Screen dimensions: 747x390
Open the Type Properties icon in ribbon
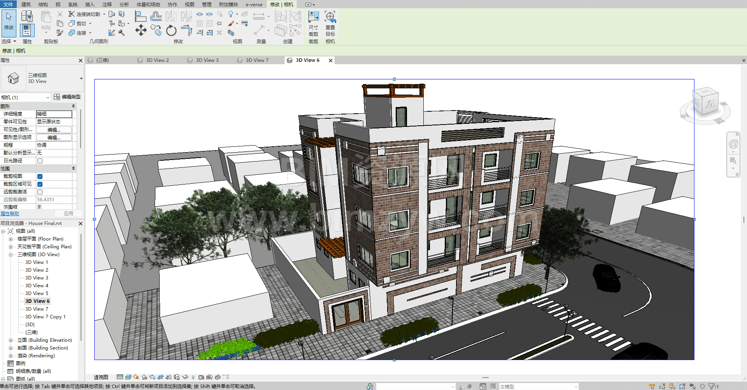pos(27,16)
